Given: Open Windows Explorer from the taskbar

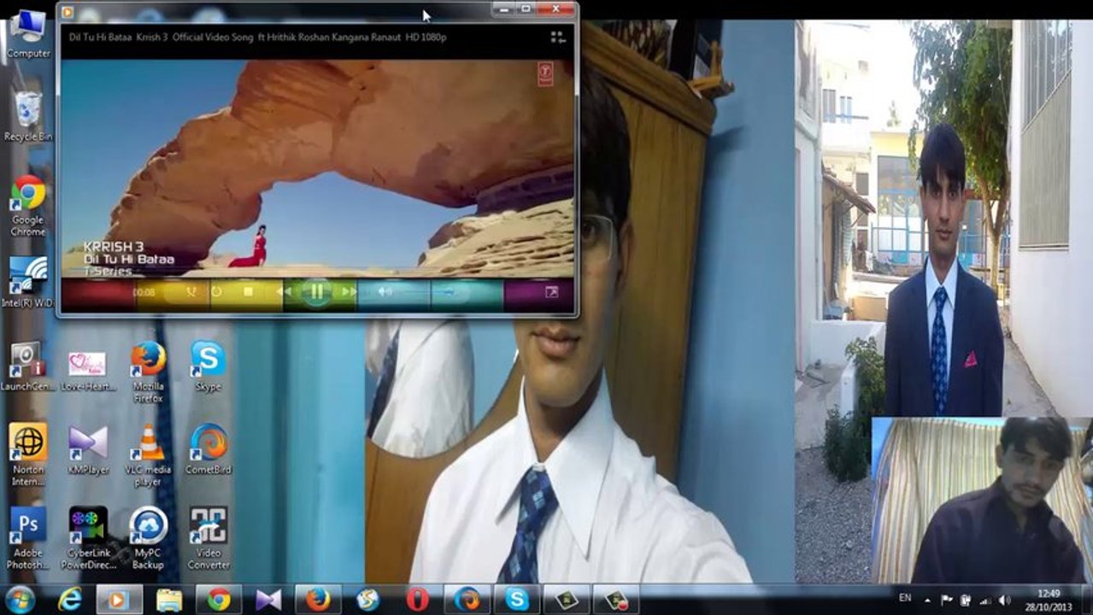Looking at the screenshot, I should [169, 600].
